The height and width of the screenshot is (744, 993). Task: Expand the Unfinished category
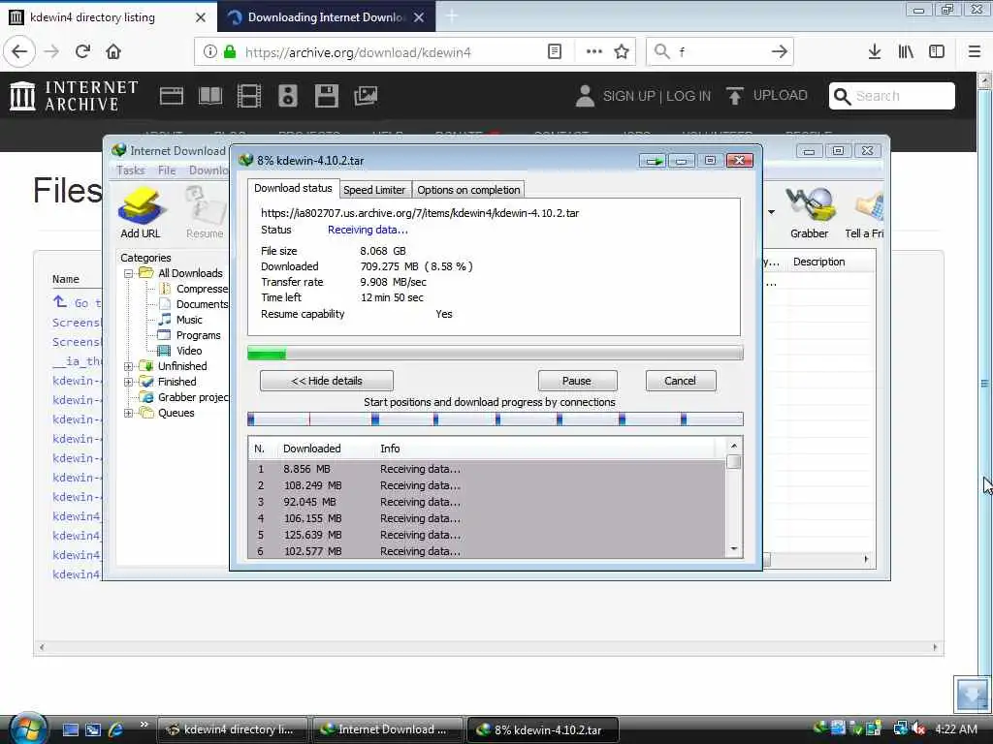coord(128,366)
